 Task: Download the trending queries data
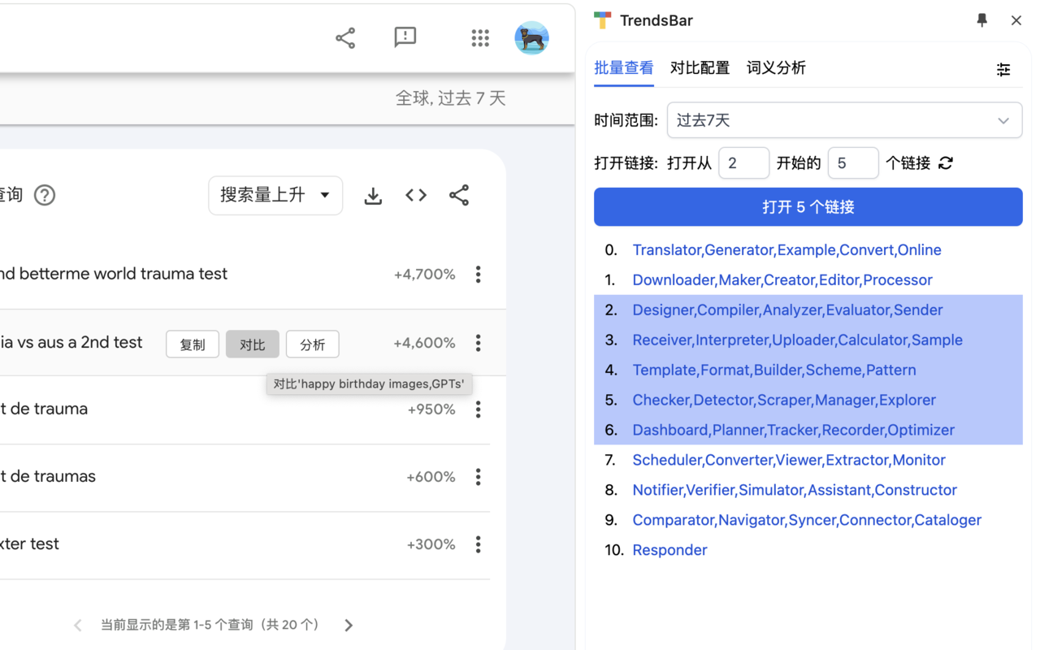point(373,195)
